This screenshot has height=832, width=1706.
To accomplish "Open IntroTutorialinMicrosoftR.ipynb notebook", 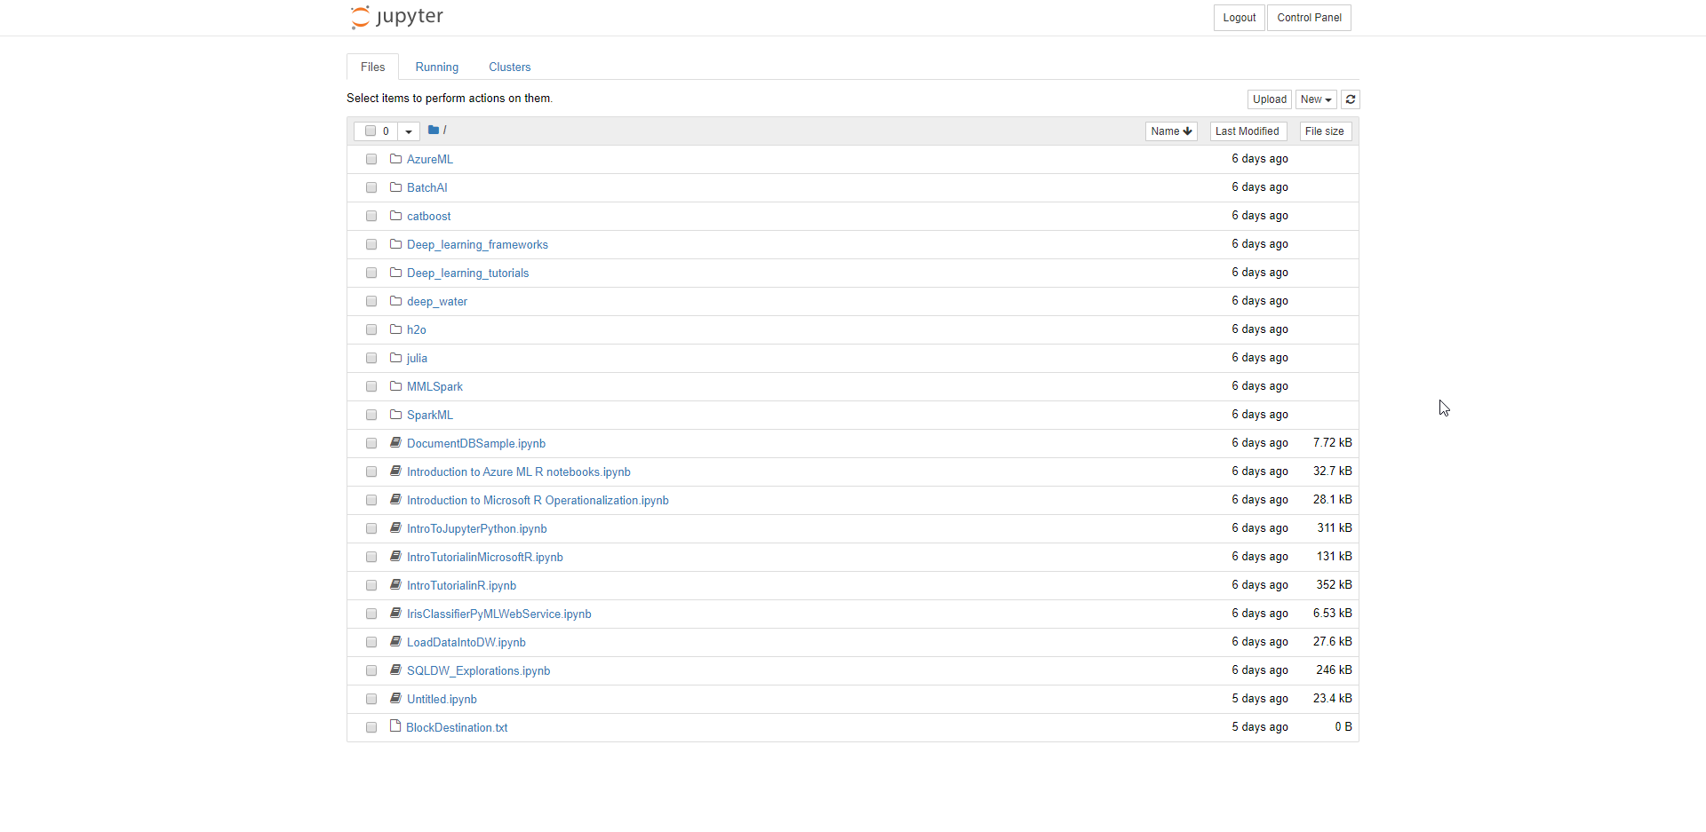I will point(484,558).
